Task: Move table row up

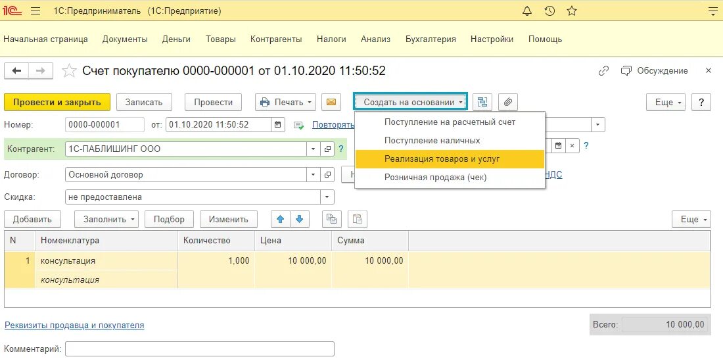Action: [281, 219]
